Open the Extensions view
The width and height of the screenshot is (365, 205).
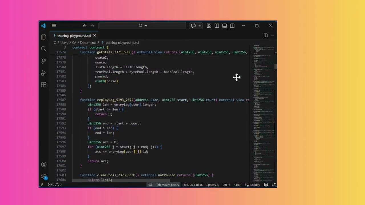click(44, 85)
